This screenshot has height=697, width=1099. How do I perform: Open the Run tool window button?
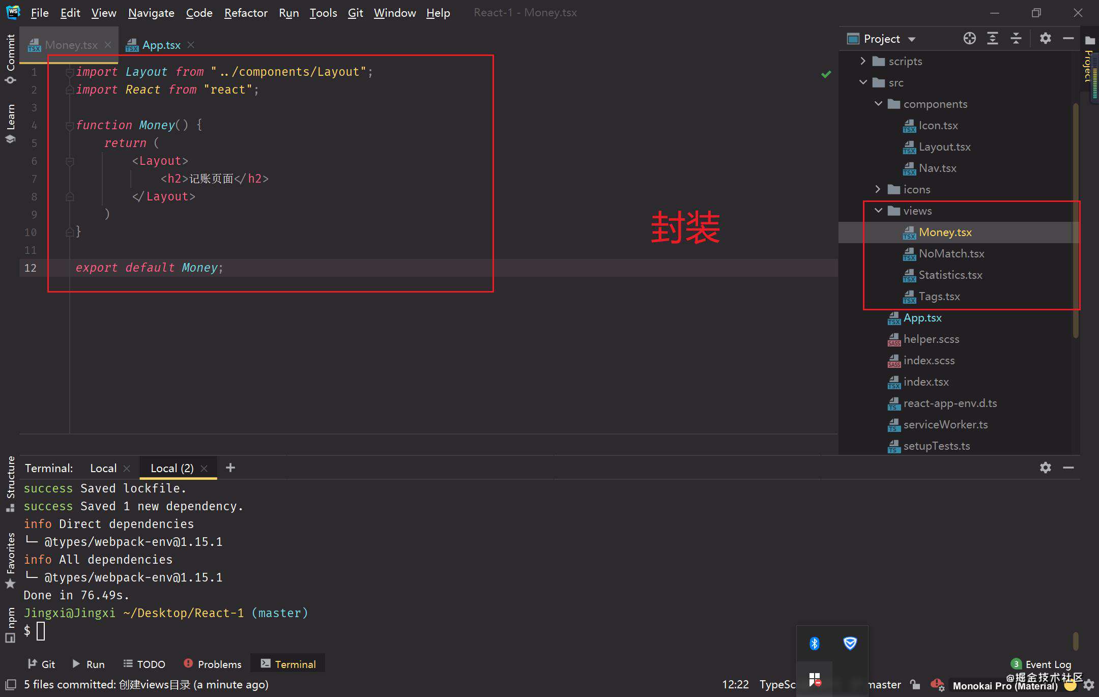(88, 664)
